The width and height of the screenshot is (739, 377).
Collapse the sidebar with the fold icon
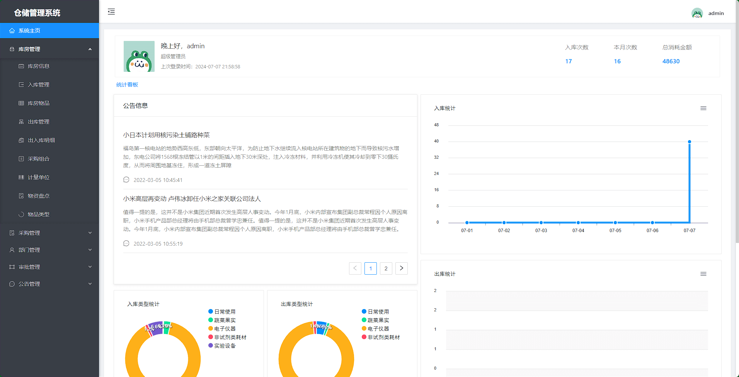point(111,12)
